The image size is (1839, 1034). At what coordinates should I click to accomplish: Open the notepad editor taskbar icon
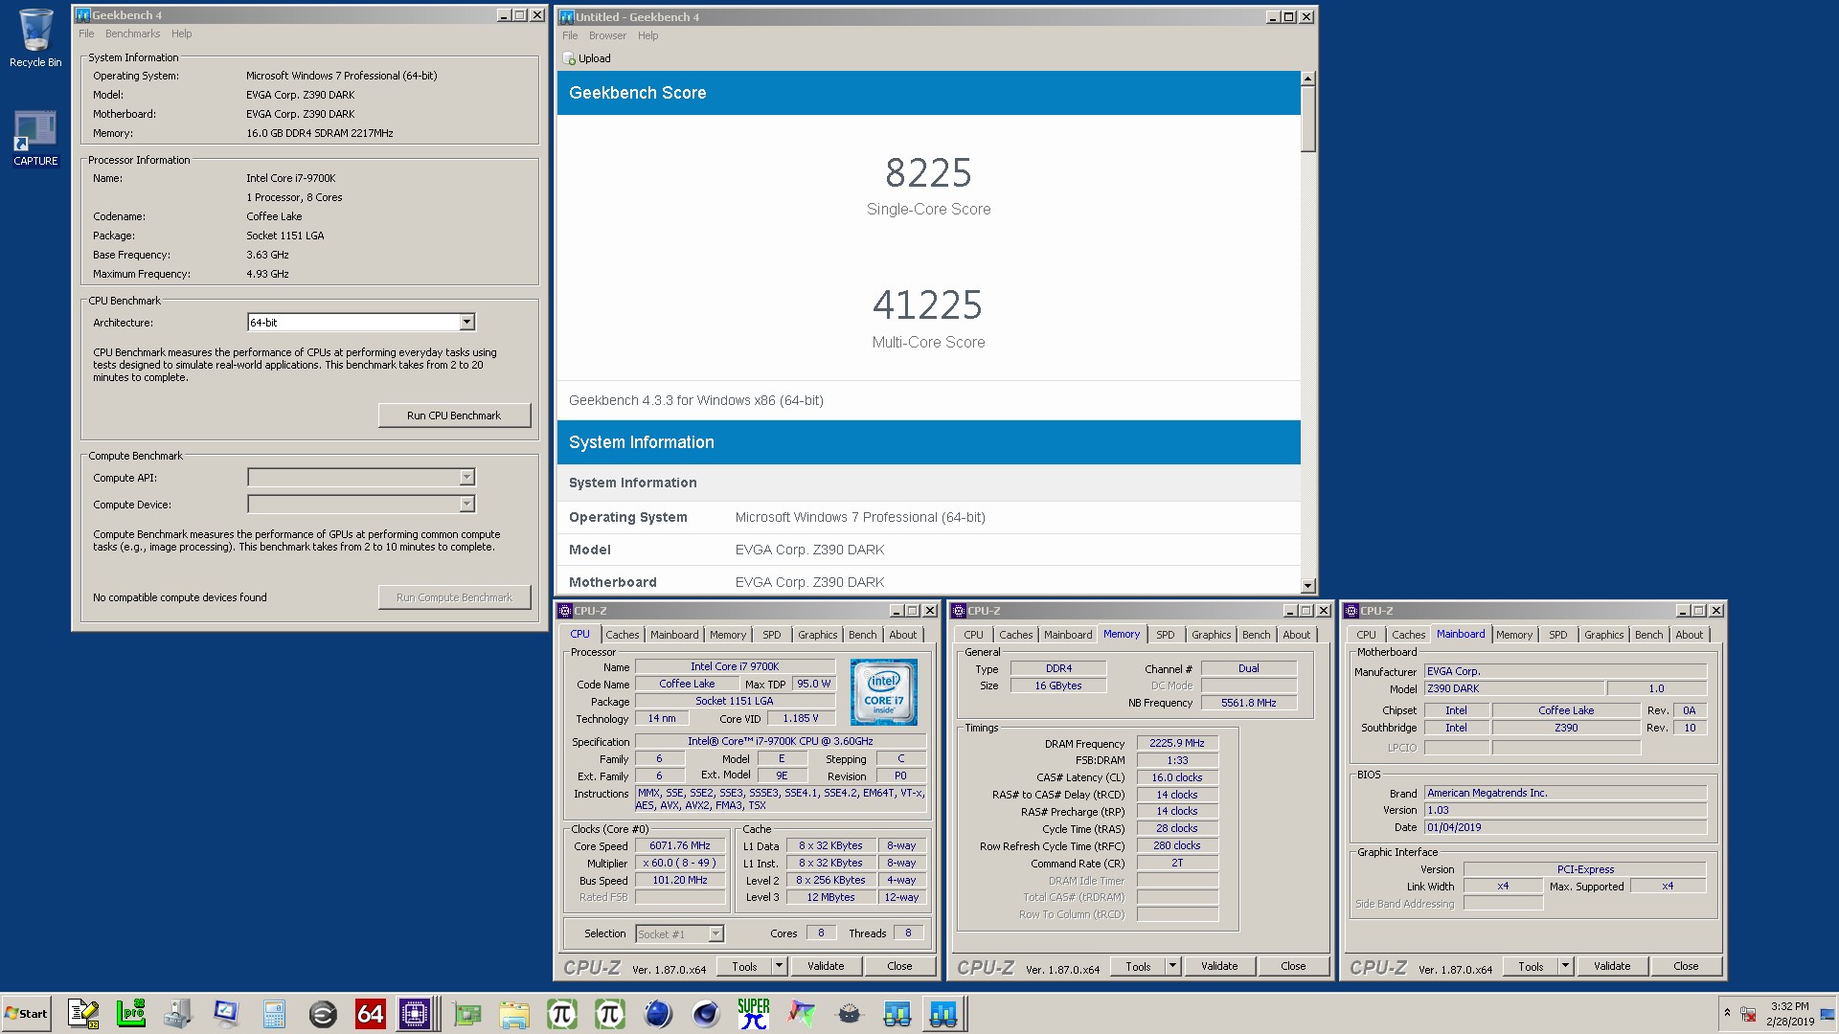pos(83,1014)
